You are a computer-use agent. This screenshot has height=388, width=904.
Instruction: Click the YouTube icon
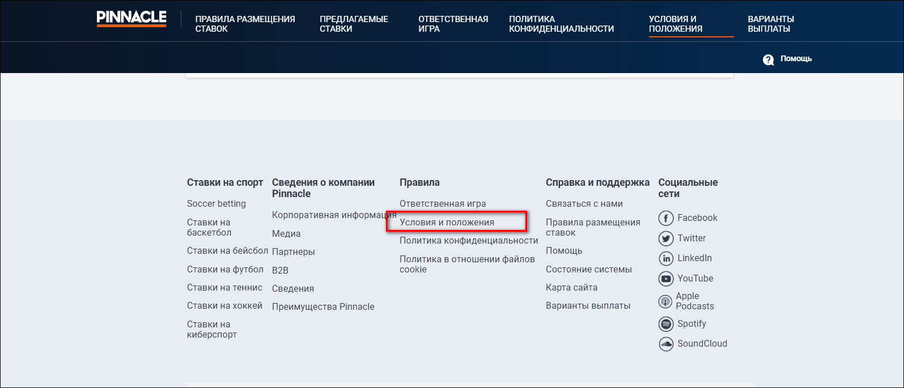(x=666, y=279)
